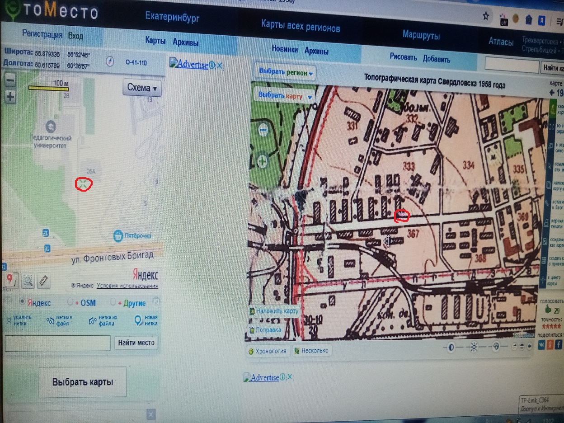Viewport: 564px width, 423px height.
Task: Export markers using 'метки в файл'
Action: click(x=60, y=320)
